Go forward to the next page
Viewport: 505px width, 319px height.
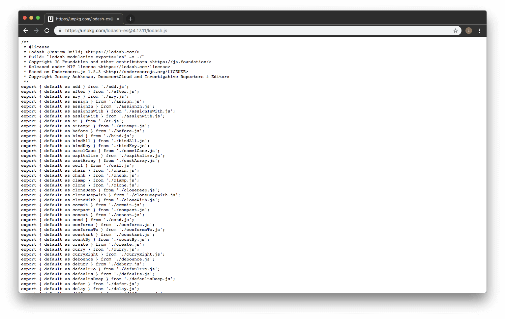point(36,31)
